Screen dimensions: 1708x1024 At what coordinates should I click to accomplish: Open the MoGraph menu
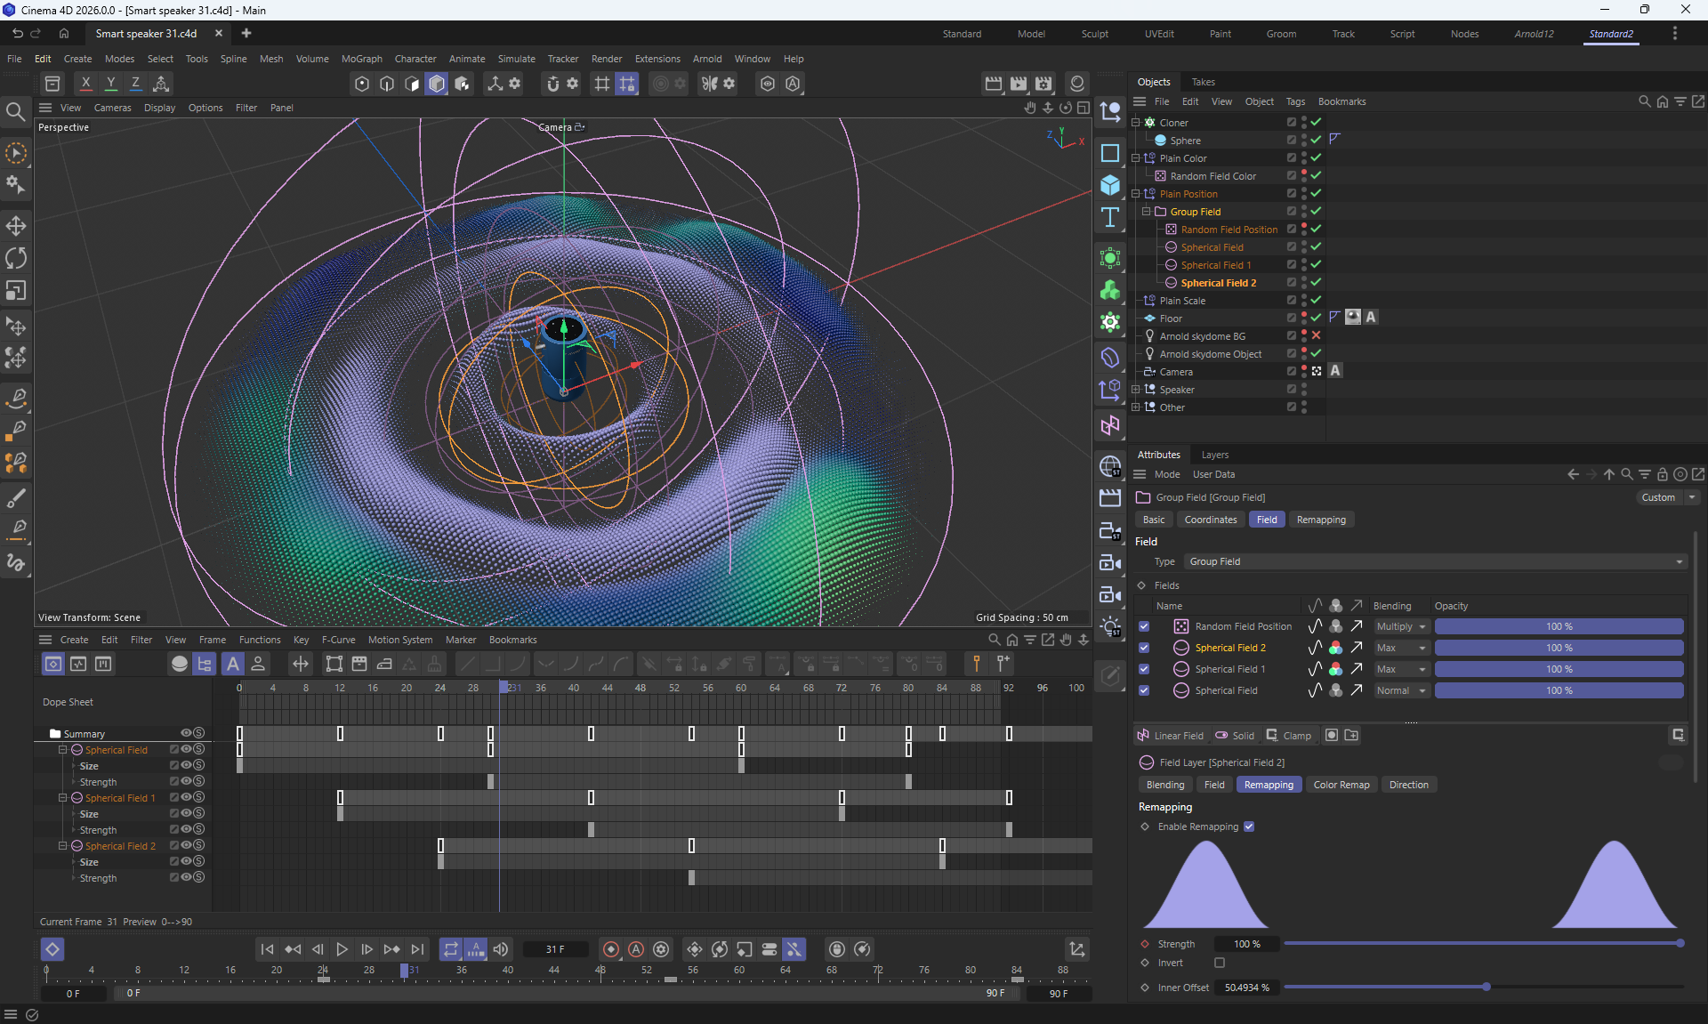[361, 59]
